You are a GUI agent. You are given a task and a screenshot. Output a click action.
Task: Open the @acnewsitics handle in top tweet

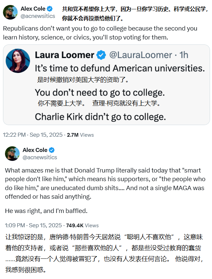[x=38, y=16]
